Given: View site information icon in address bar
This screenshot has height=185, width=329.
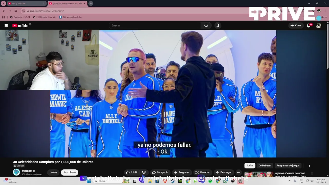Looking at the screenshot, I should (23, 11).
